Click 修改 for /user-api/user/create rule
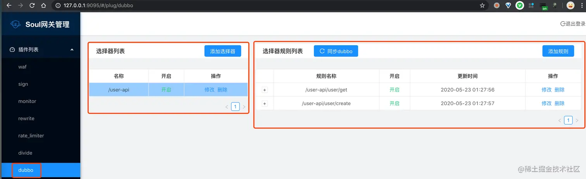 pos(546,103)
